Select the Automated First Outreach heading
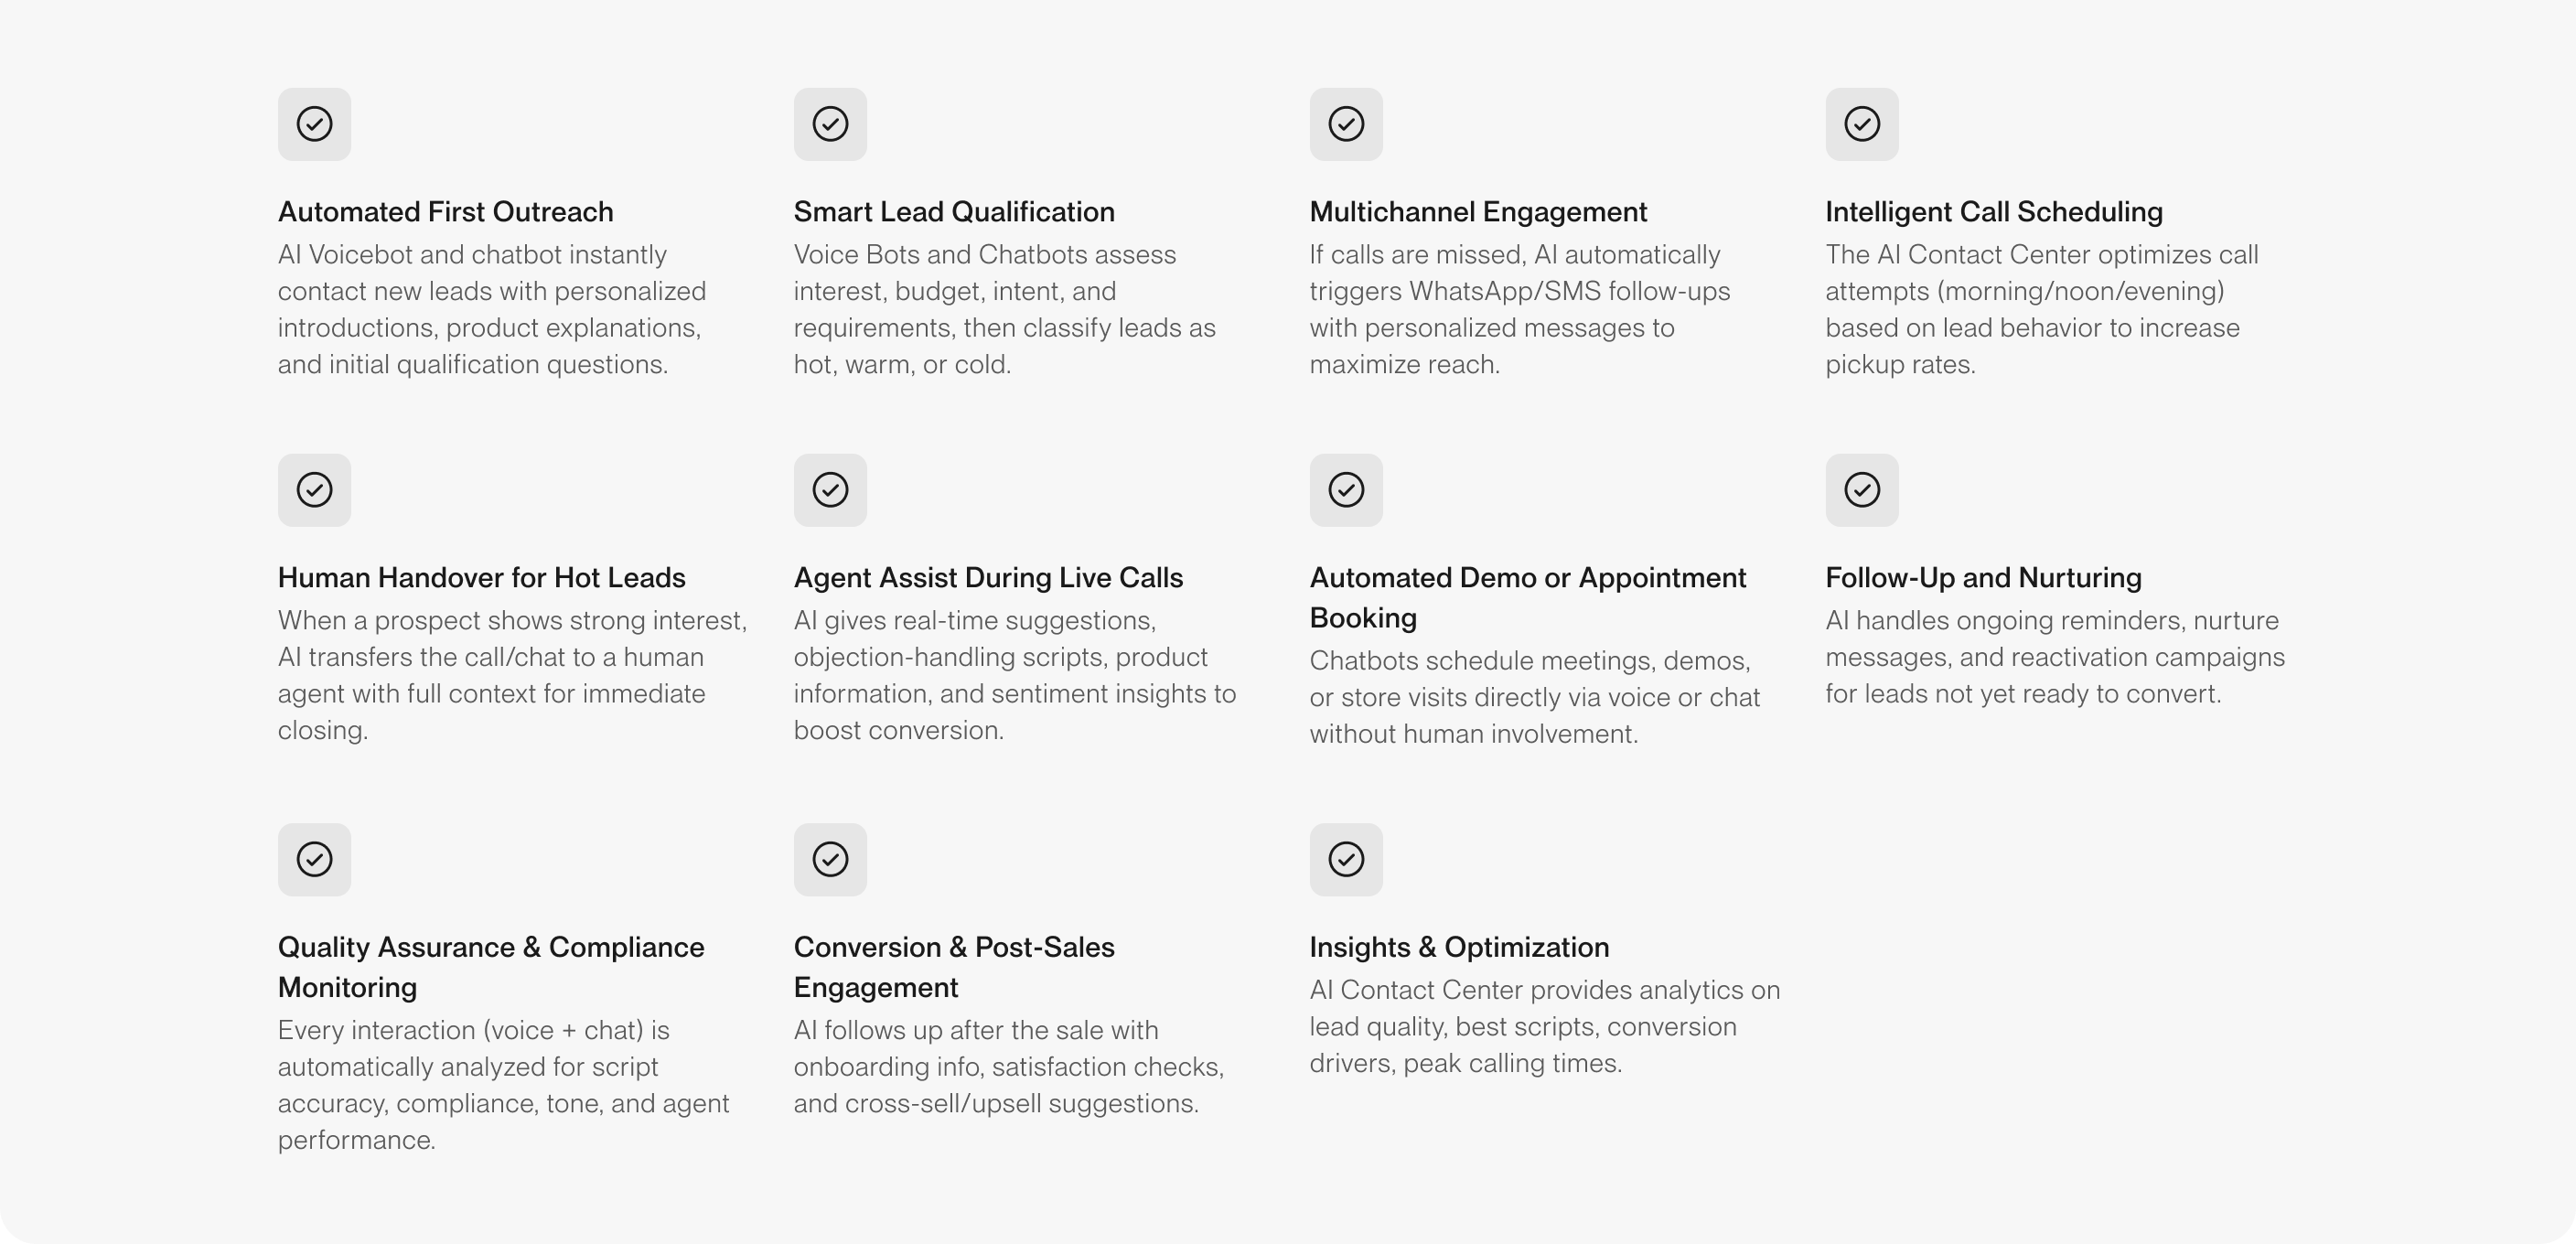Viewport: 2576px width, 1244px height. pyautogui.click(x=445, y=212)
